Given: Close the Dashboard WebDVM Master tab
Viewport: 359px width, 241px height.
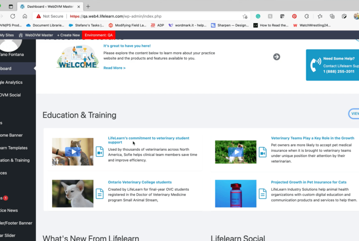Looking at the screenshot, I should click(79, 7).
